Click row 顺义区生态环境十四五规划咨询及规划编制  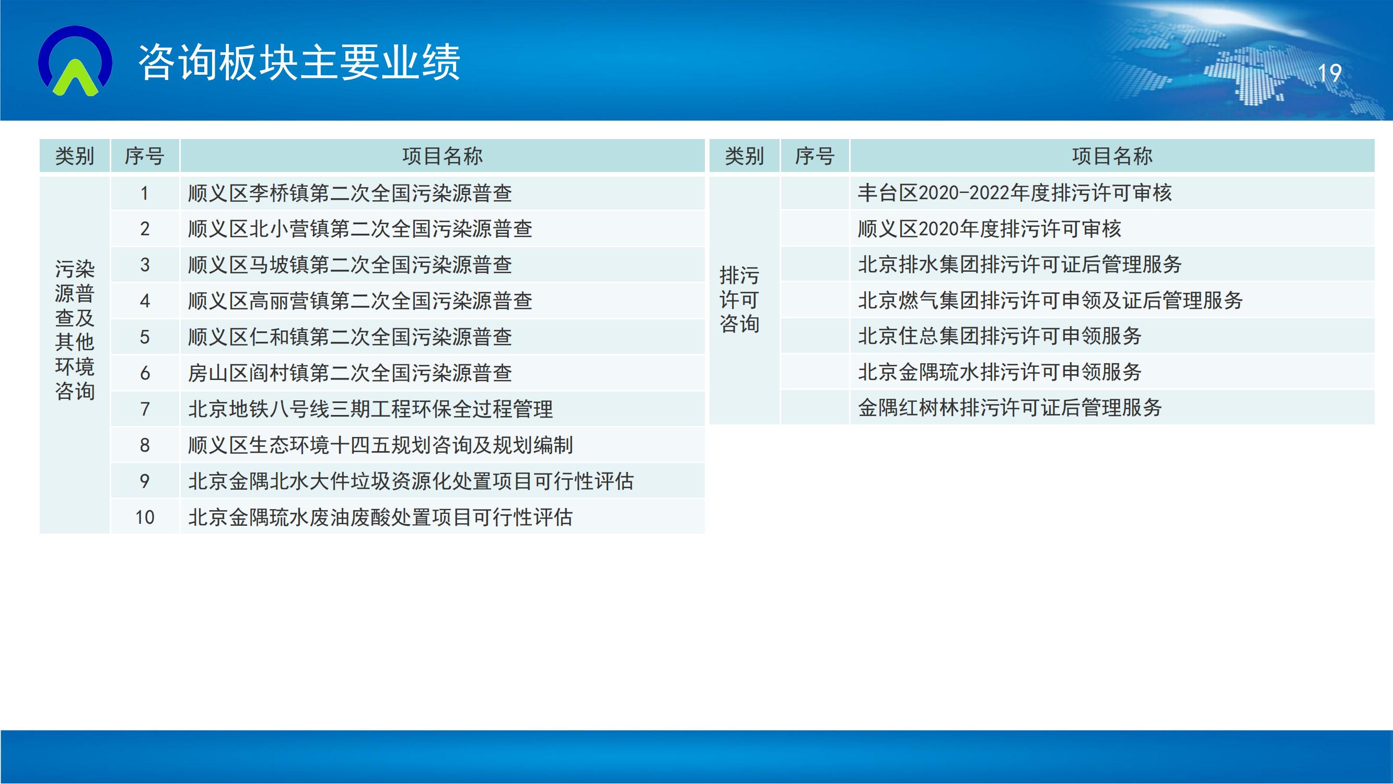click(380, 445)
